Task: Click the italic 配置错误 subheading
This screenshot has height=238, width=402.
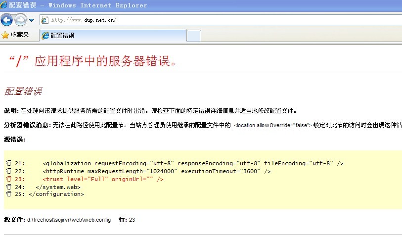Action: (23, 92)
